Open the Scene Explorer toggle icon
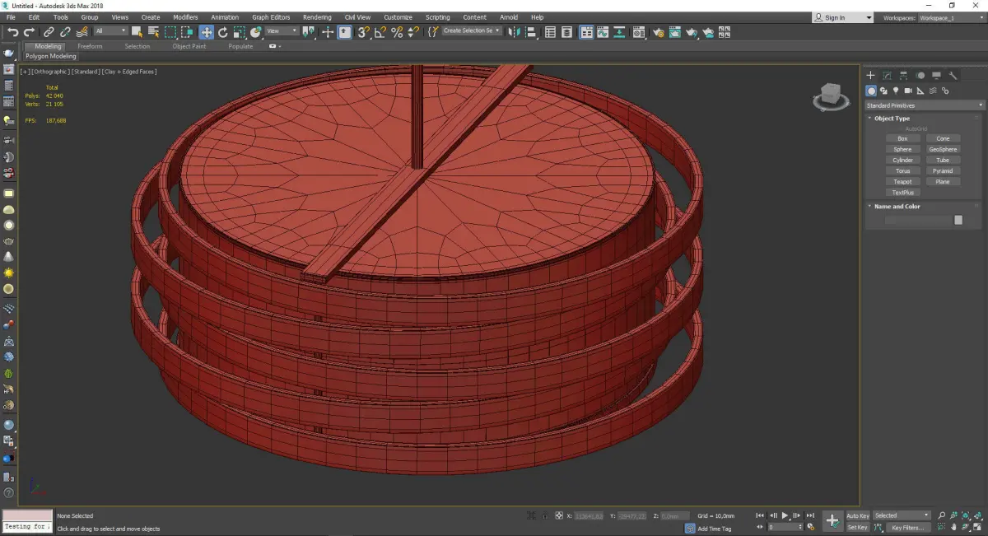 pos(550,32)
